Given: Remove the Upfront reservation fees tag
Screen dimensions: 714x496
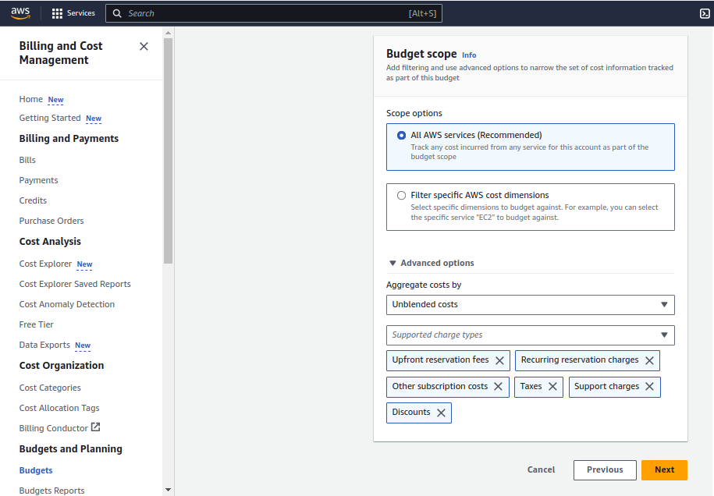Looking at the screenshot, I should click(x=500, y=360).
